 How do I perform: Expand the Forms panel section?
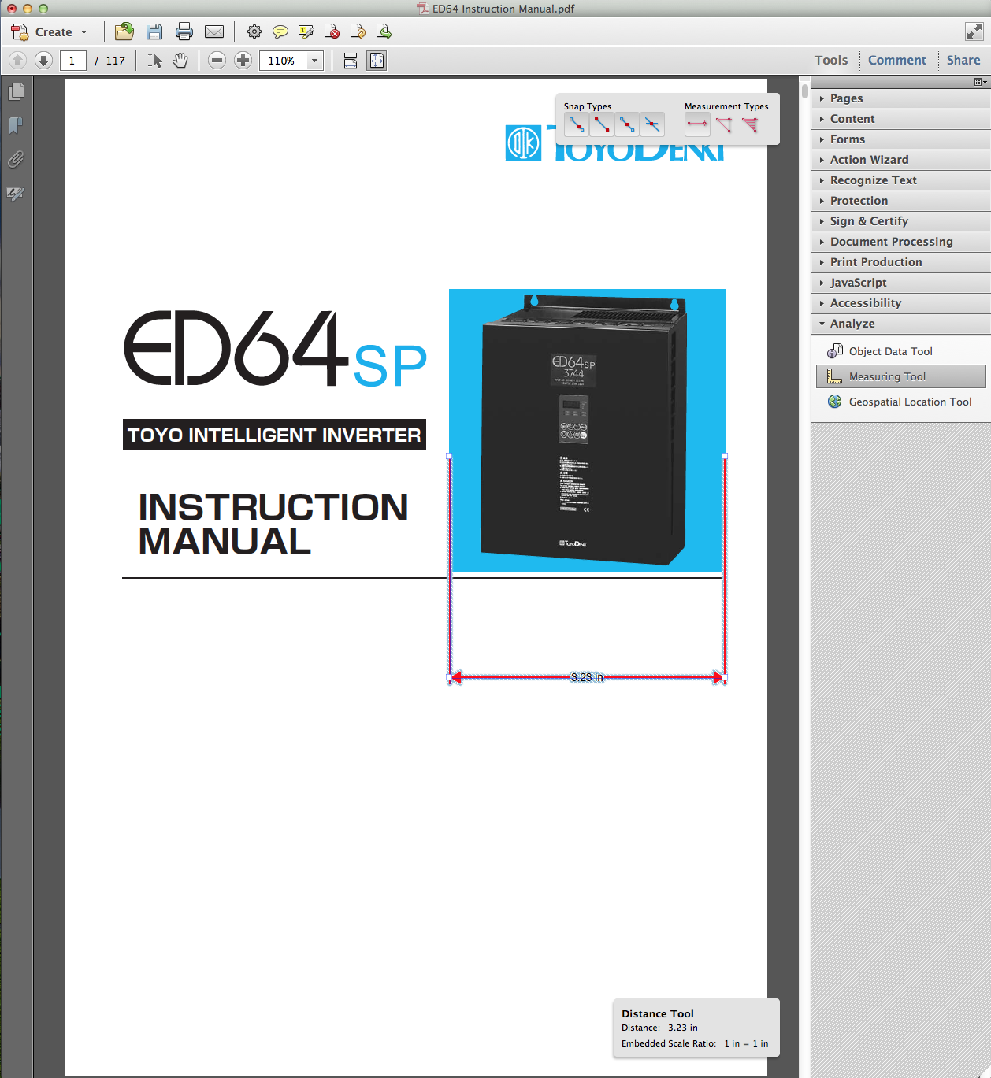[x=900, y=139]
